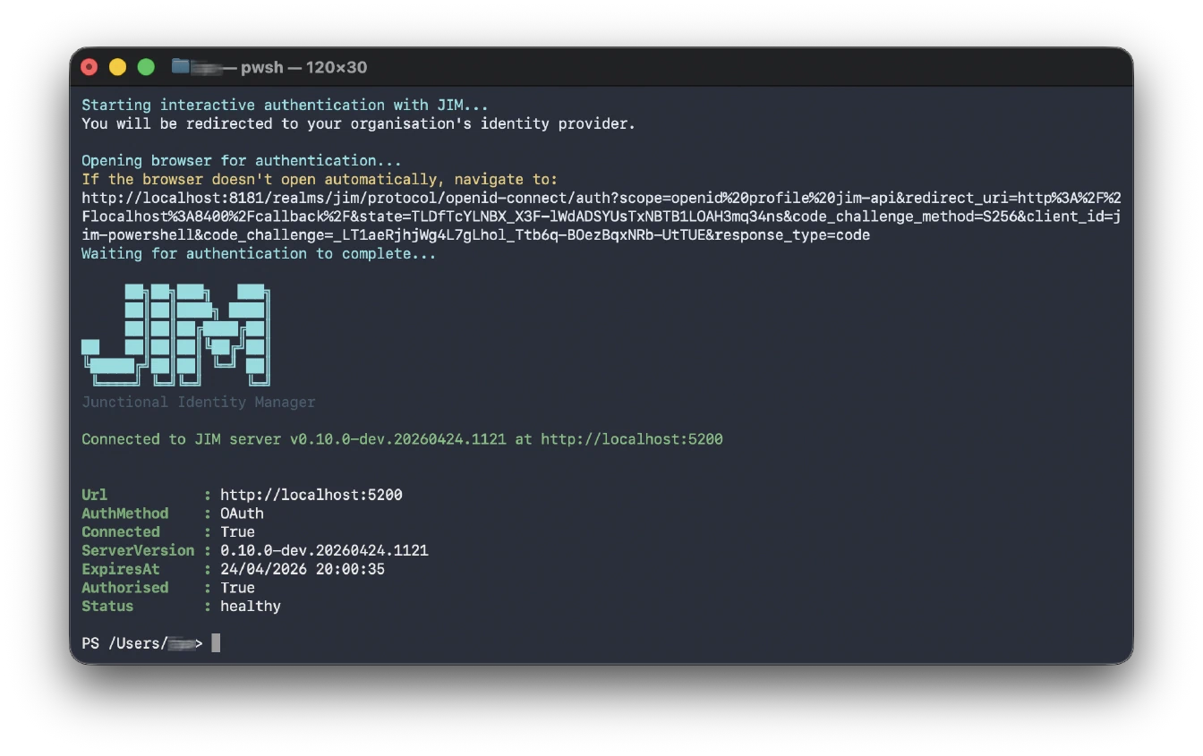Image resolution: width=1203 pixels, height=756 pixels.
Task: Click the ServerVersion value text
Action: tap(322, 550)
